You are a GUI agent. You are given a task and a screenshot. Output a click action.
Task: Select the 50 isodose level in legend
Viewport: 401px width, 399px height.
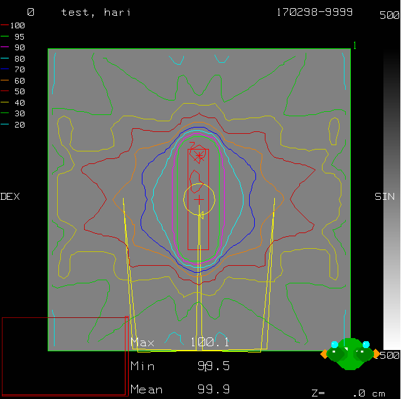pos(13,91)
